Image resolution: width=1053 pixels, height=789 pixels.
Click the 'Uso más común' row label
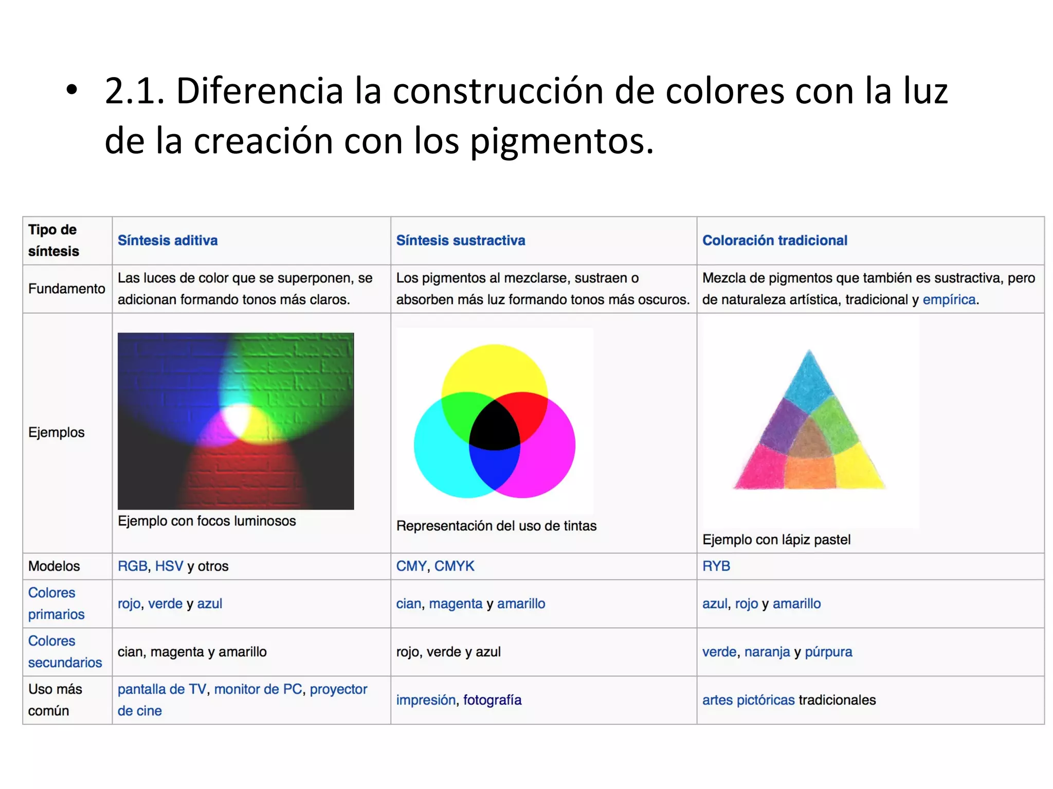(x=55, y=700)
